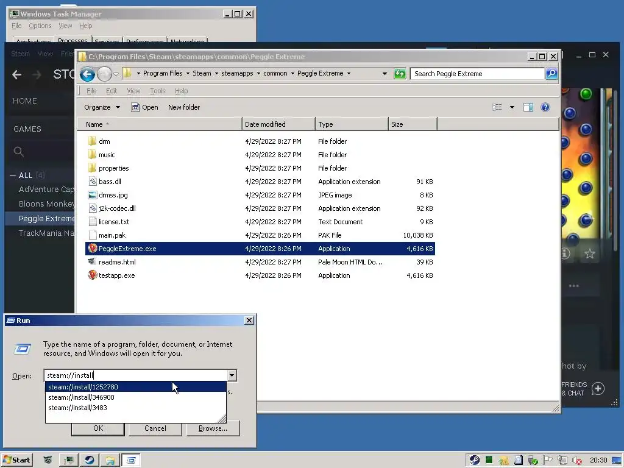Screen dimensions: 624x468
Task: Open the View menu in Task Manager
Action: click(65, 26)
